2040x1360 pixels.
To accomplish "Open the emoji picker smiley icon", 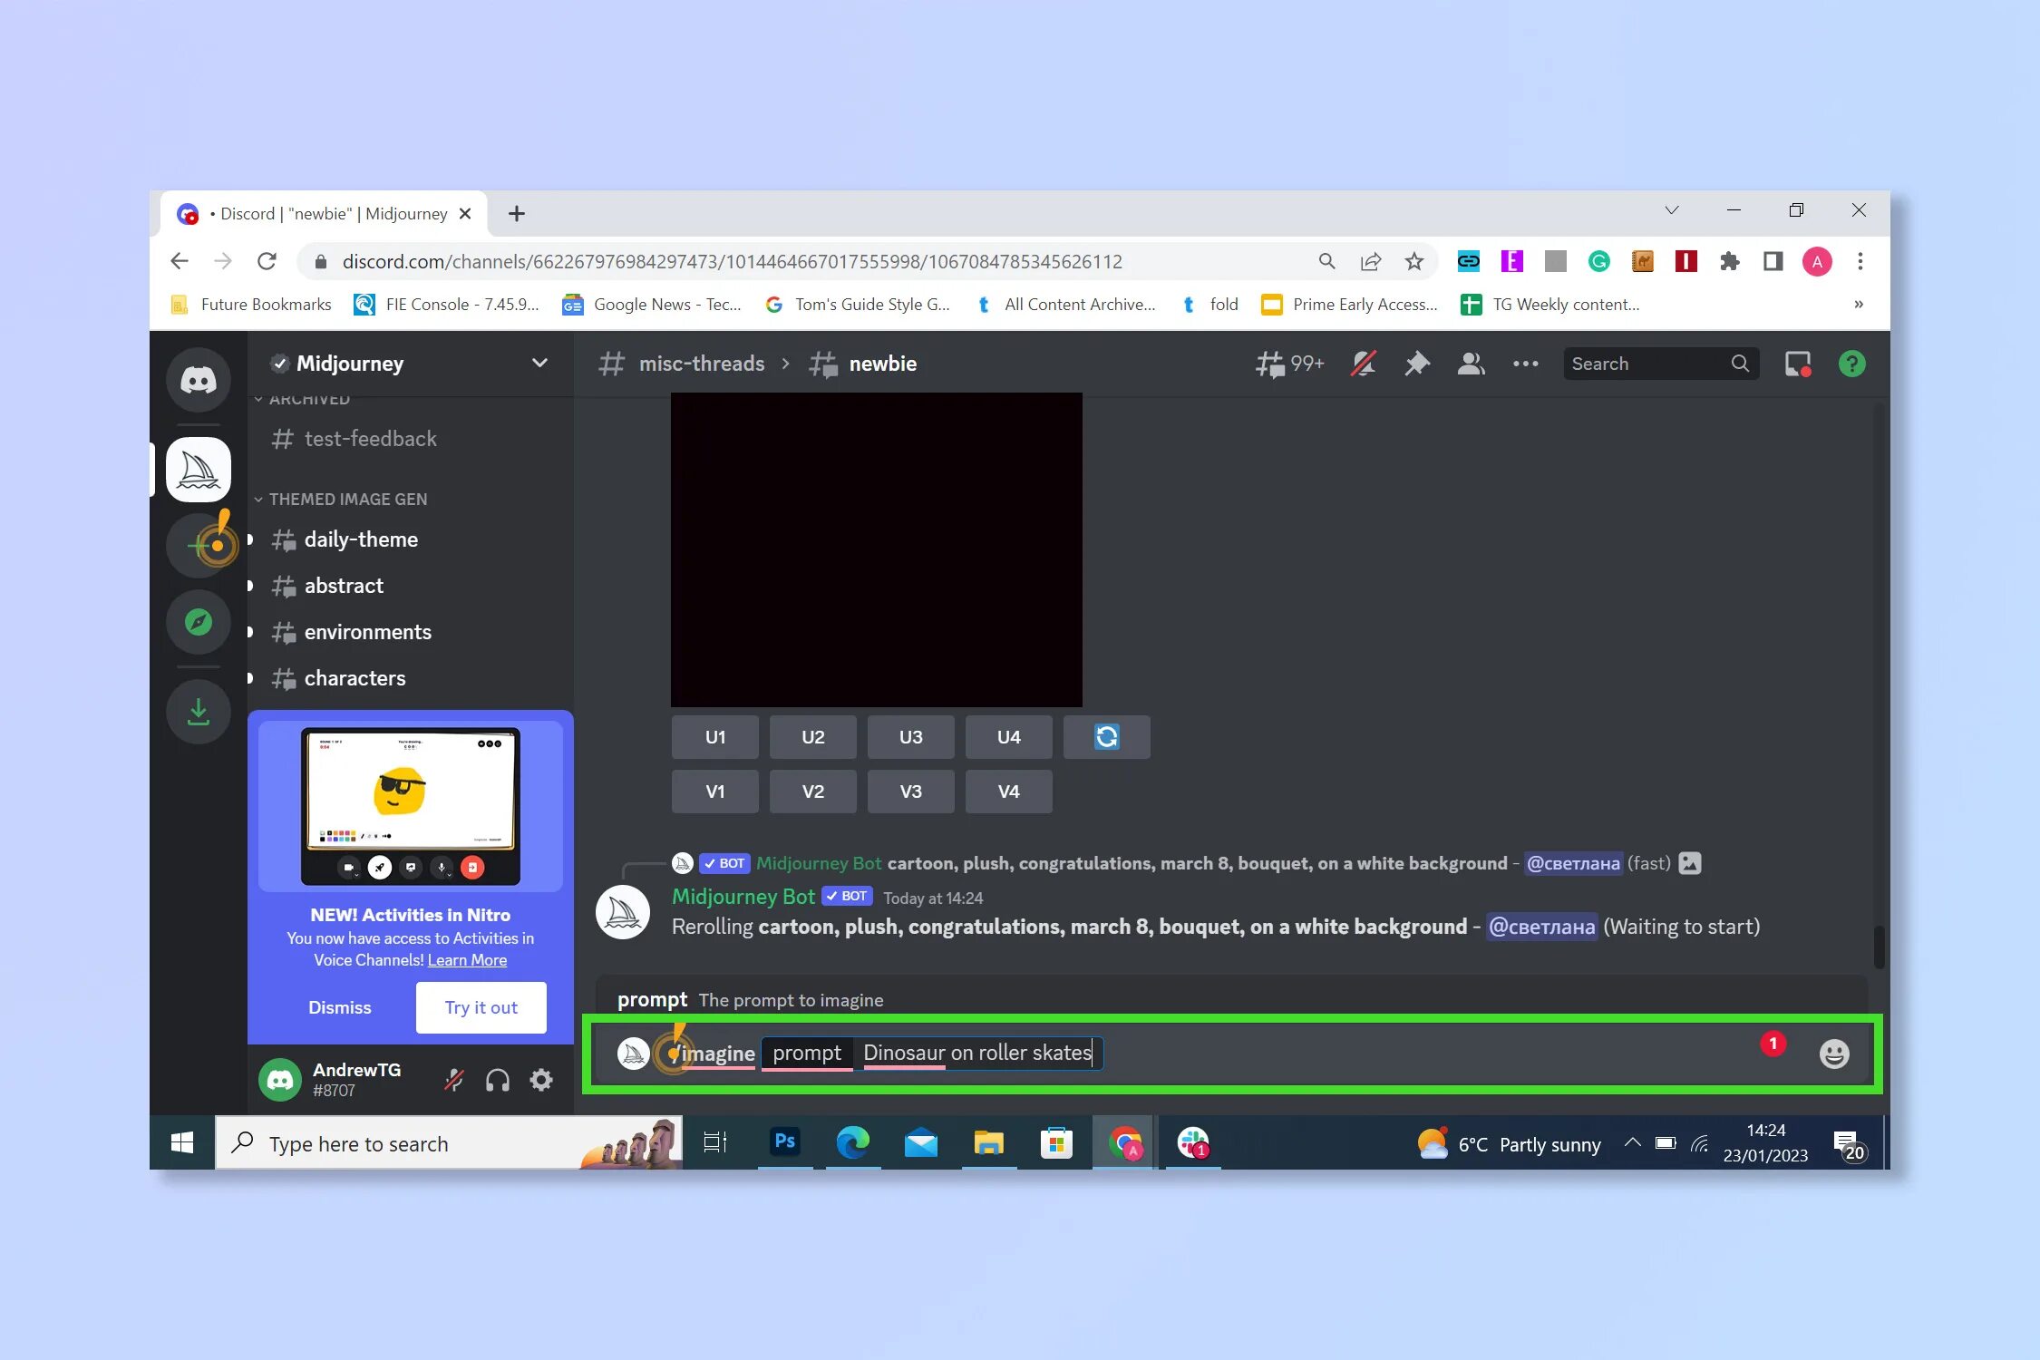I will [1833, 1054].
